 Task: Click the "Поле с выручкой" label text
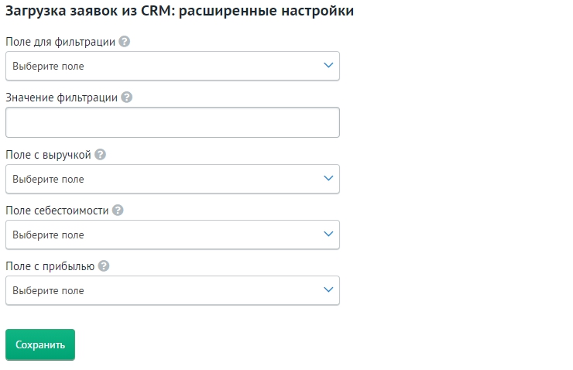point(48,154)
